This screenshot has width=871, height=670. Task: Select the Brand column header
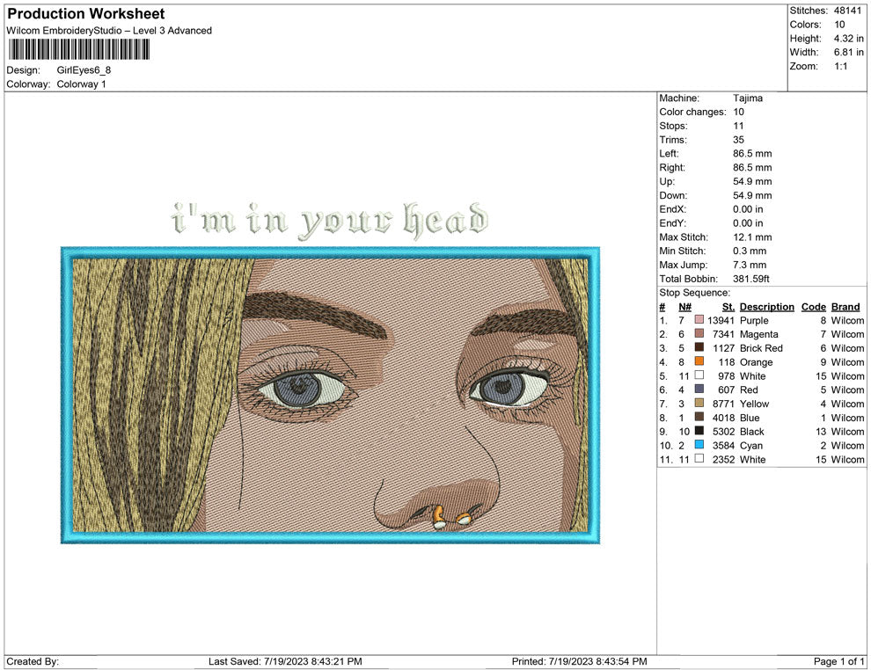coord(845,307)
